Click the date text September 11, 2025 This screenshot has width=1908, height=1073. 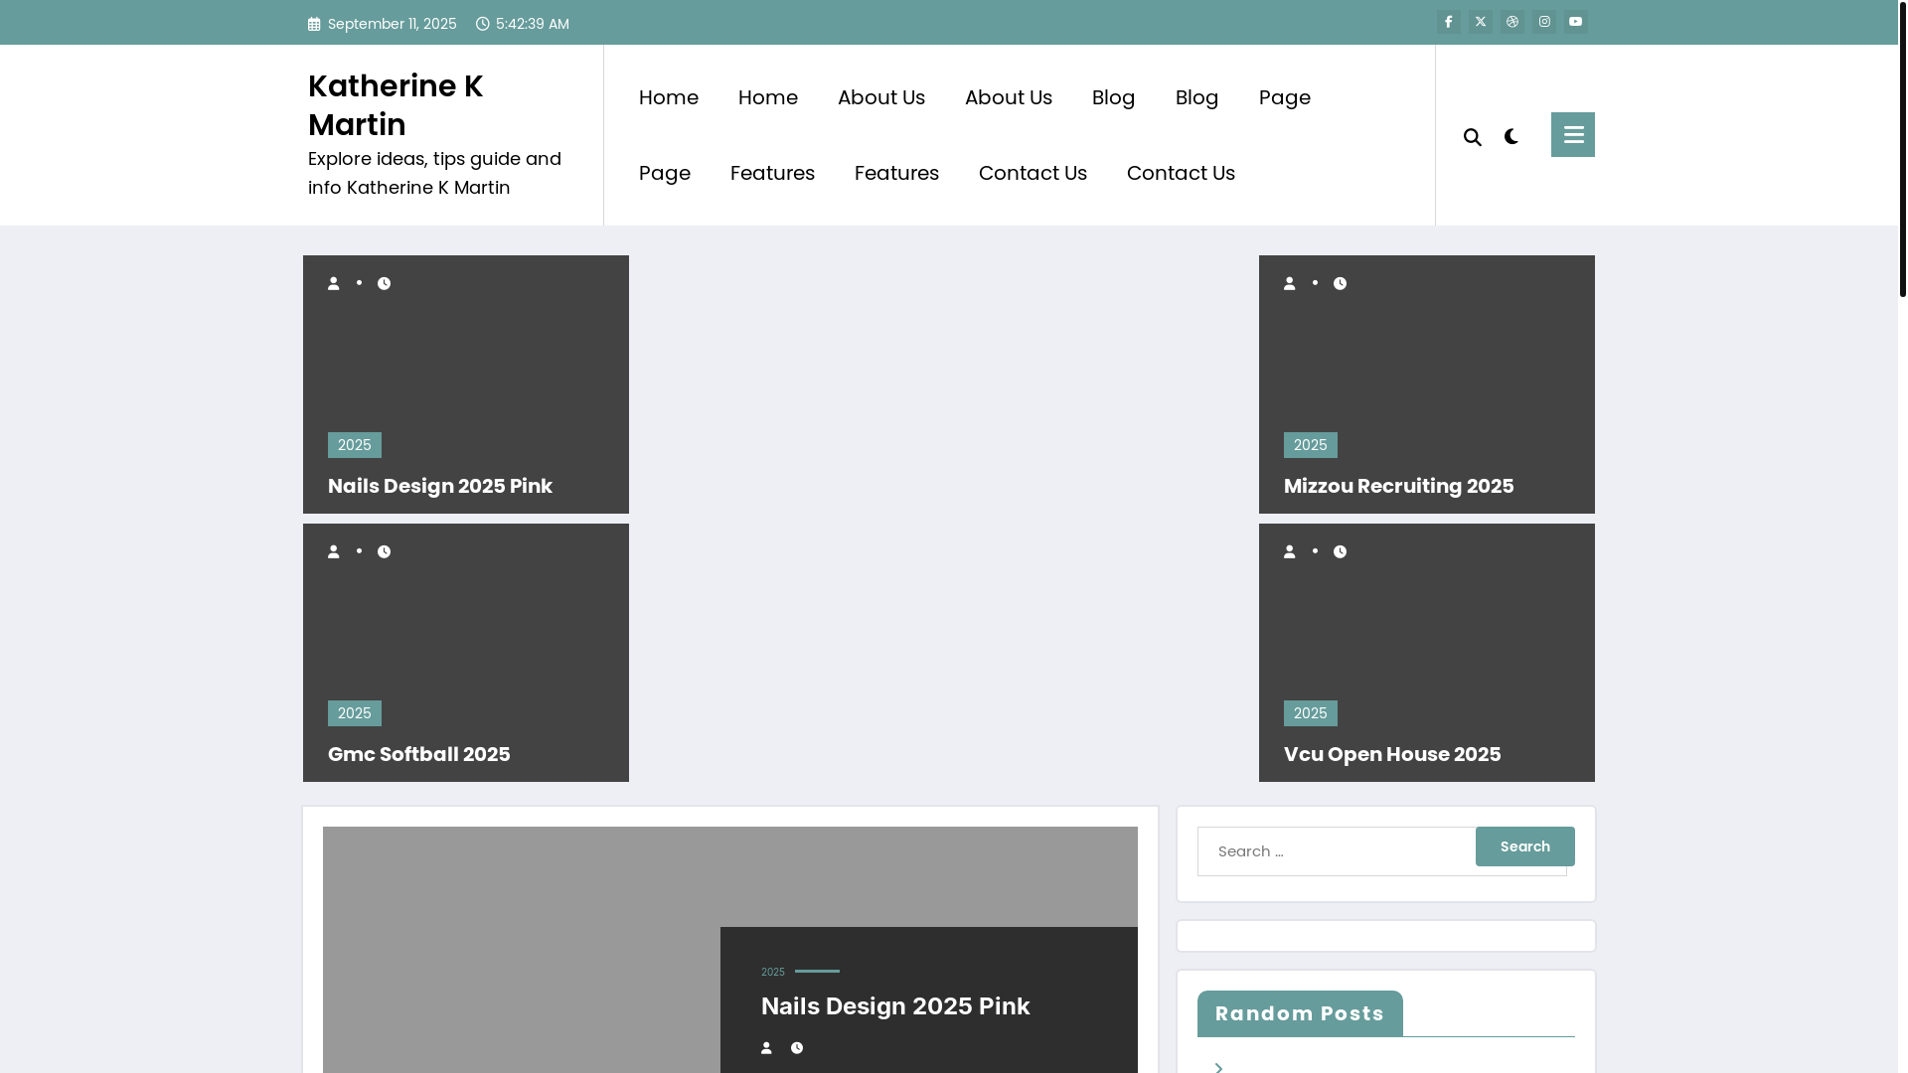(x=393, y=24)
